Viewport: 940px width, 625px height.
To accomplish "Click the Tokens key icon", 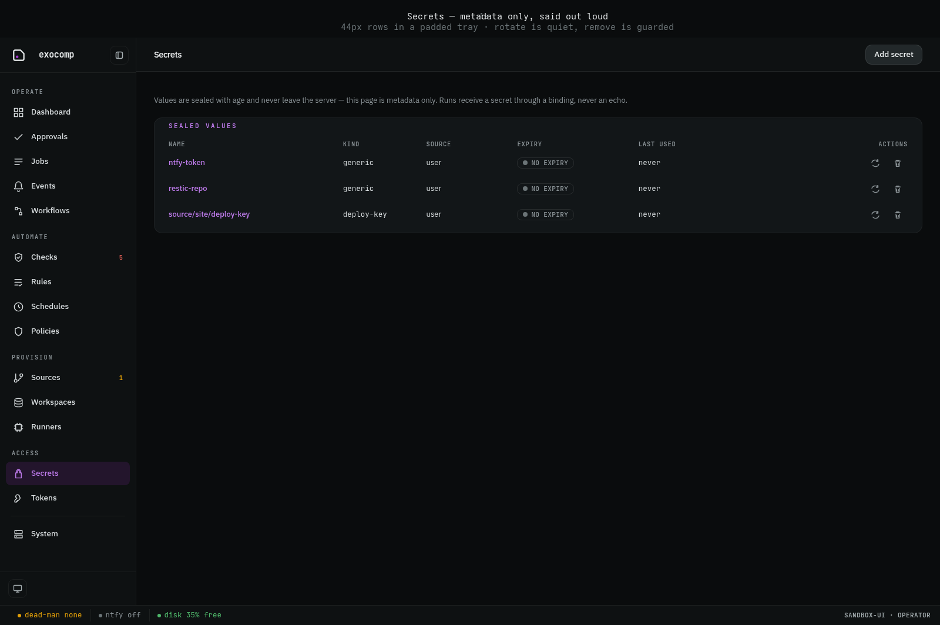I will [x=19, y=498].
